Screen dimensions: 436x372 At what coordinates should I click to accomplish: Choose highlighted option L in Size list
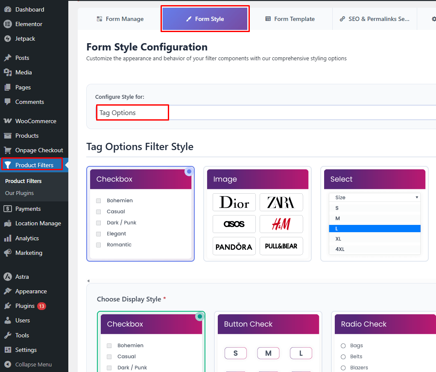click(375, 229)
